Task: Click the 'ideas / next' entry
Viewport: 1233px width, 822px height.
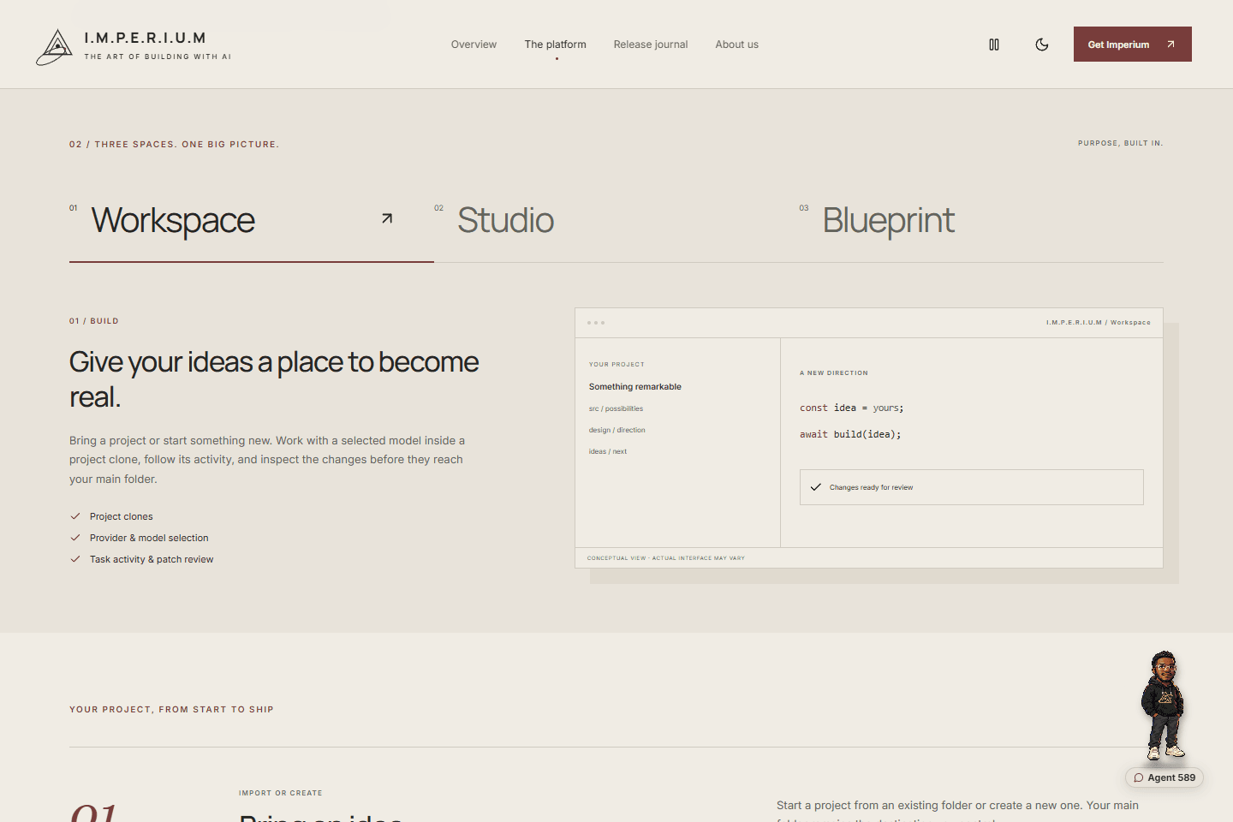Action: tap(607, 451)
